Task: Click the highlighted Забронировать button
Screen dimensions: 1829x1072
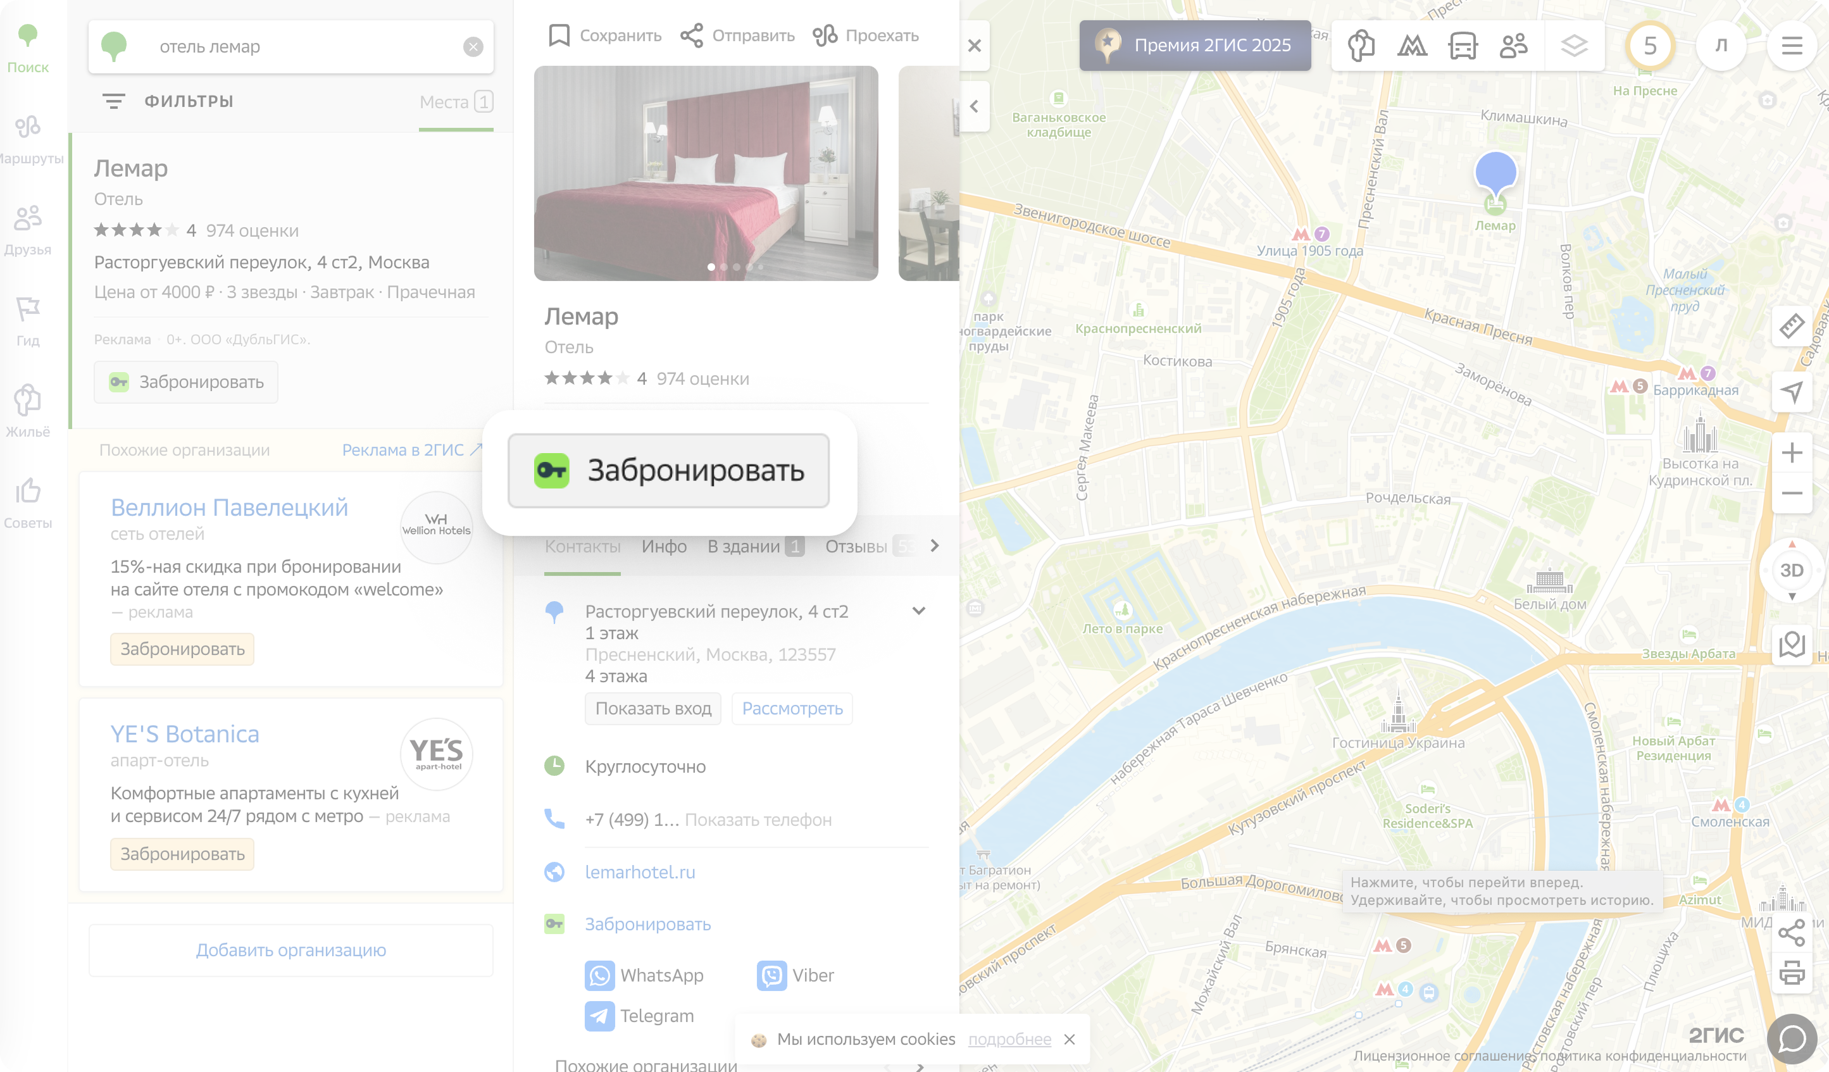Action: click(x=668, y=471)
